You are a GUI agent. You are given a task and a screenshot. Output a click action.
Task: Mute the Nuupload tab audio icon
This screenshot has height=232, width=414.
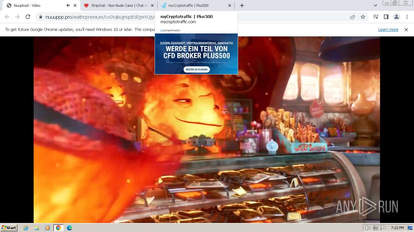pyautogui.click(x=68, y=5)
